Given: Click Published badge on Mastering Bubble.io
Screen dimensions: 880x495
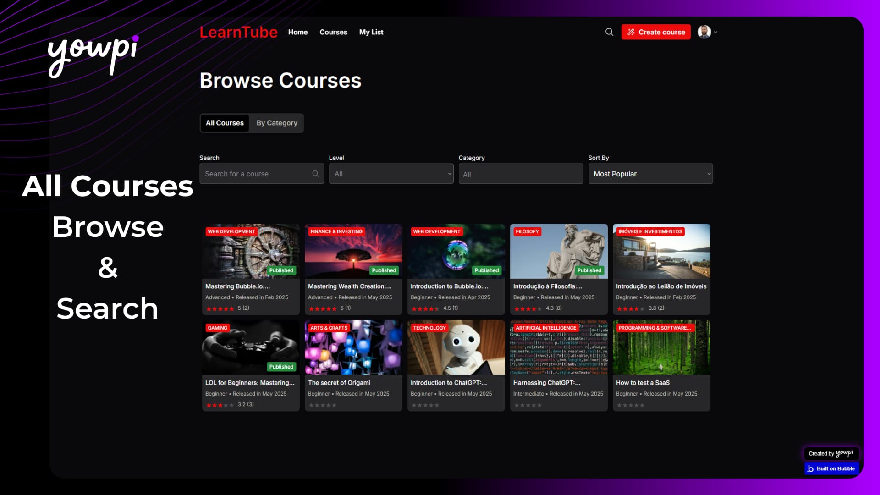Looking at the screenshot, I should pyautogui.click(x=281, y=270).
